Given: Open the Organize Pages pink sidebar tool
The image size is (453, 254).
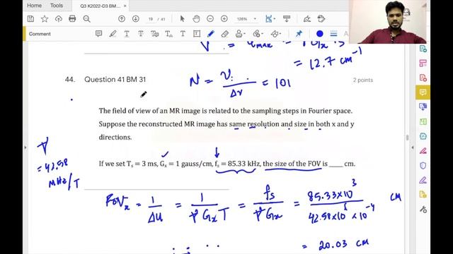Looking at the screenshot, I should pos(423,63).
